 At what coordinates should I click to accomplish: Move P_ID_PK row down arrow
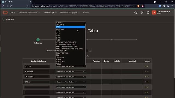tap(148, 66)
